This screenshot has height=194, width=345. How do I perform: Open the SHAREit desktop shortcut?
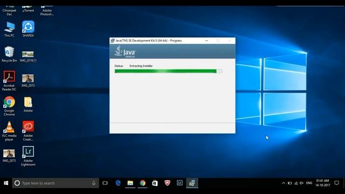point(28,29)
